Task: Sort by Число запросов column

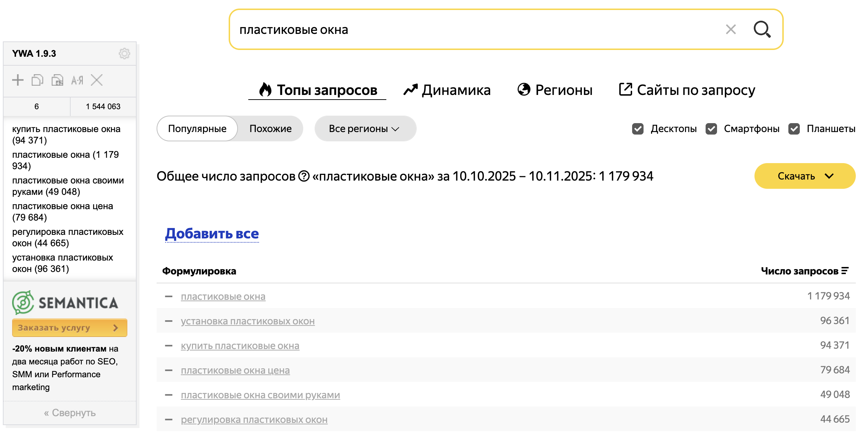Action: (804, 271)
